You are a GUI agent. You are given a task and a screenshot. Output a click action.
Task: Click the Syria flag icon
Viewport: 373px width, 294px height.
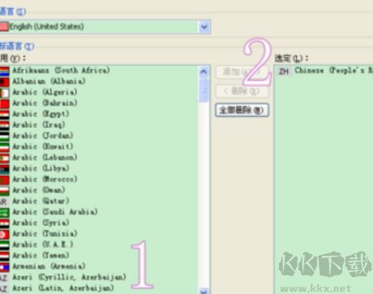(x=5, y=223)
